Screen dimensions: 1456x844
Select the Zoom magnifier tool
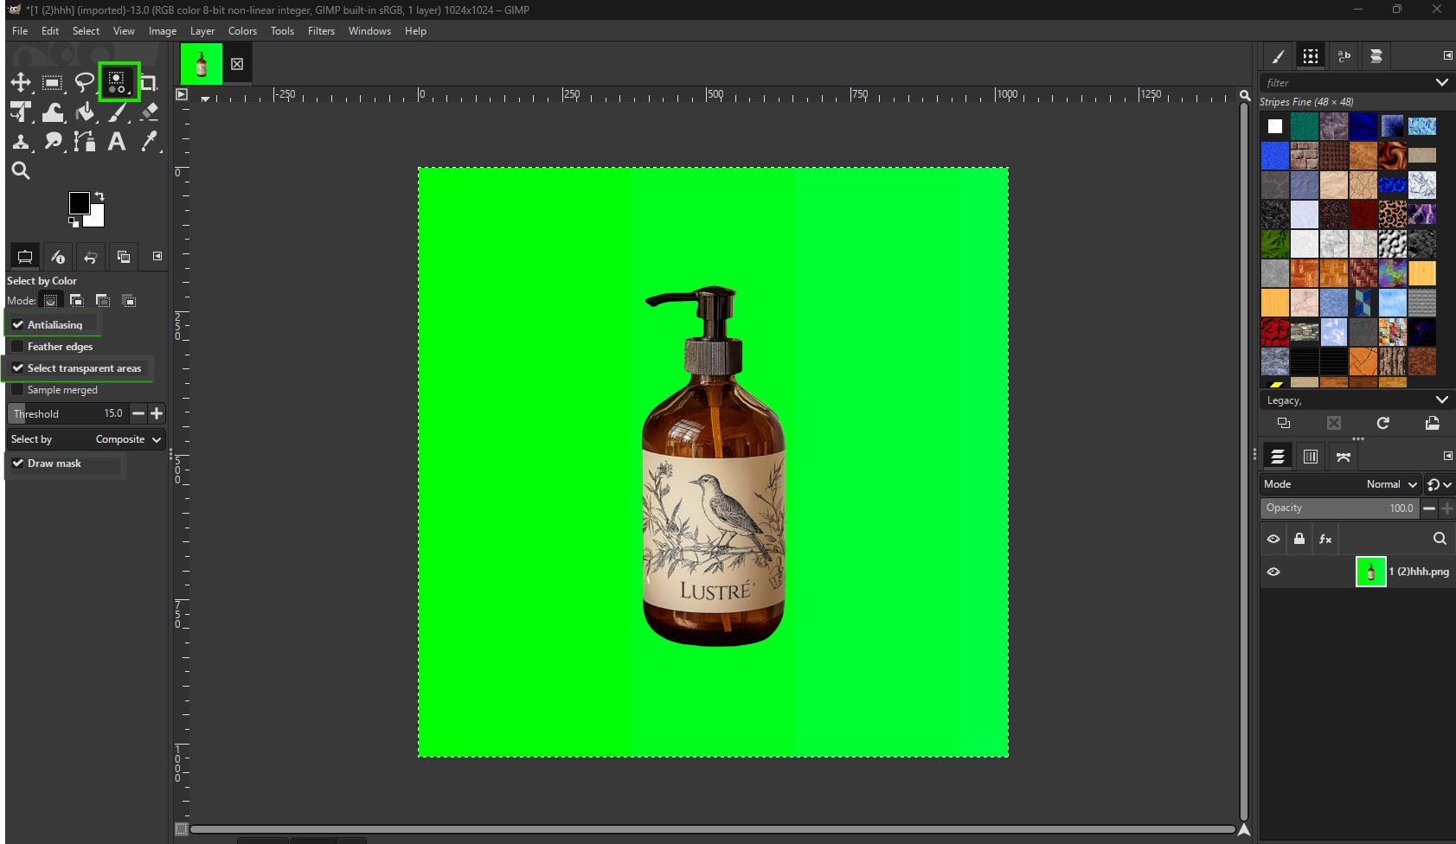point(21,171)
